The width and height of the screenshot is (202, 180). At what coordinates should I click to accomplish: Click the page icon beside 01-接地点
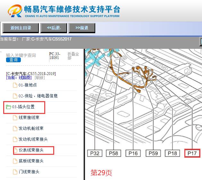click(15, 85)
